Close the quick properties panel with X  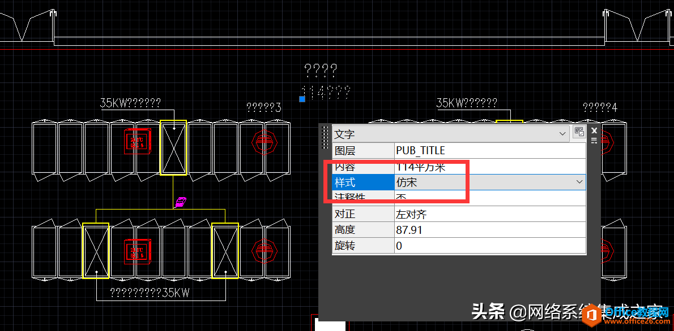coord(594,130)
